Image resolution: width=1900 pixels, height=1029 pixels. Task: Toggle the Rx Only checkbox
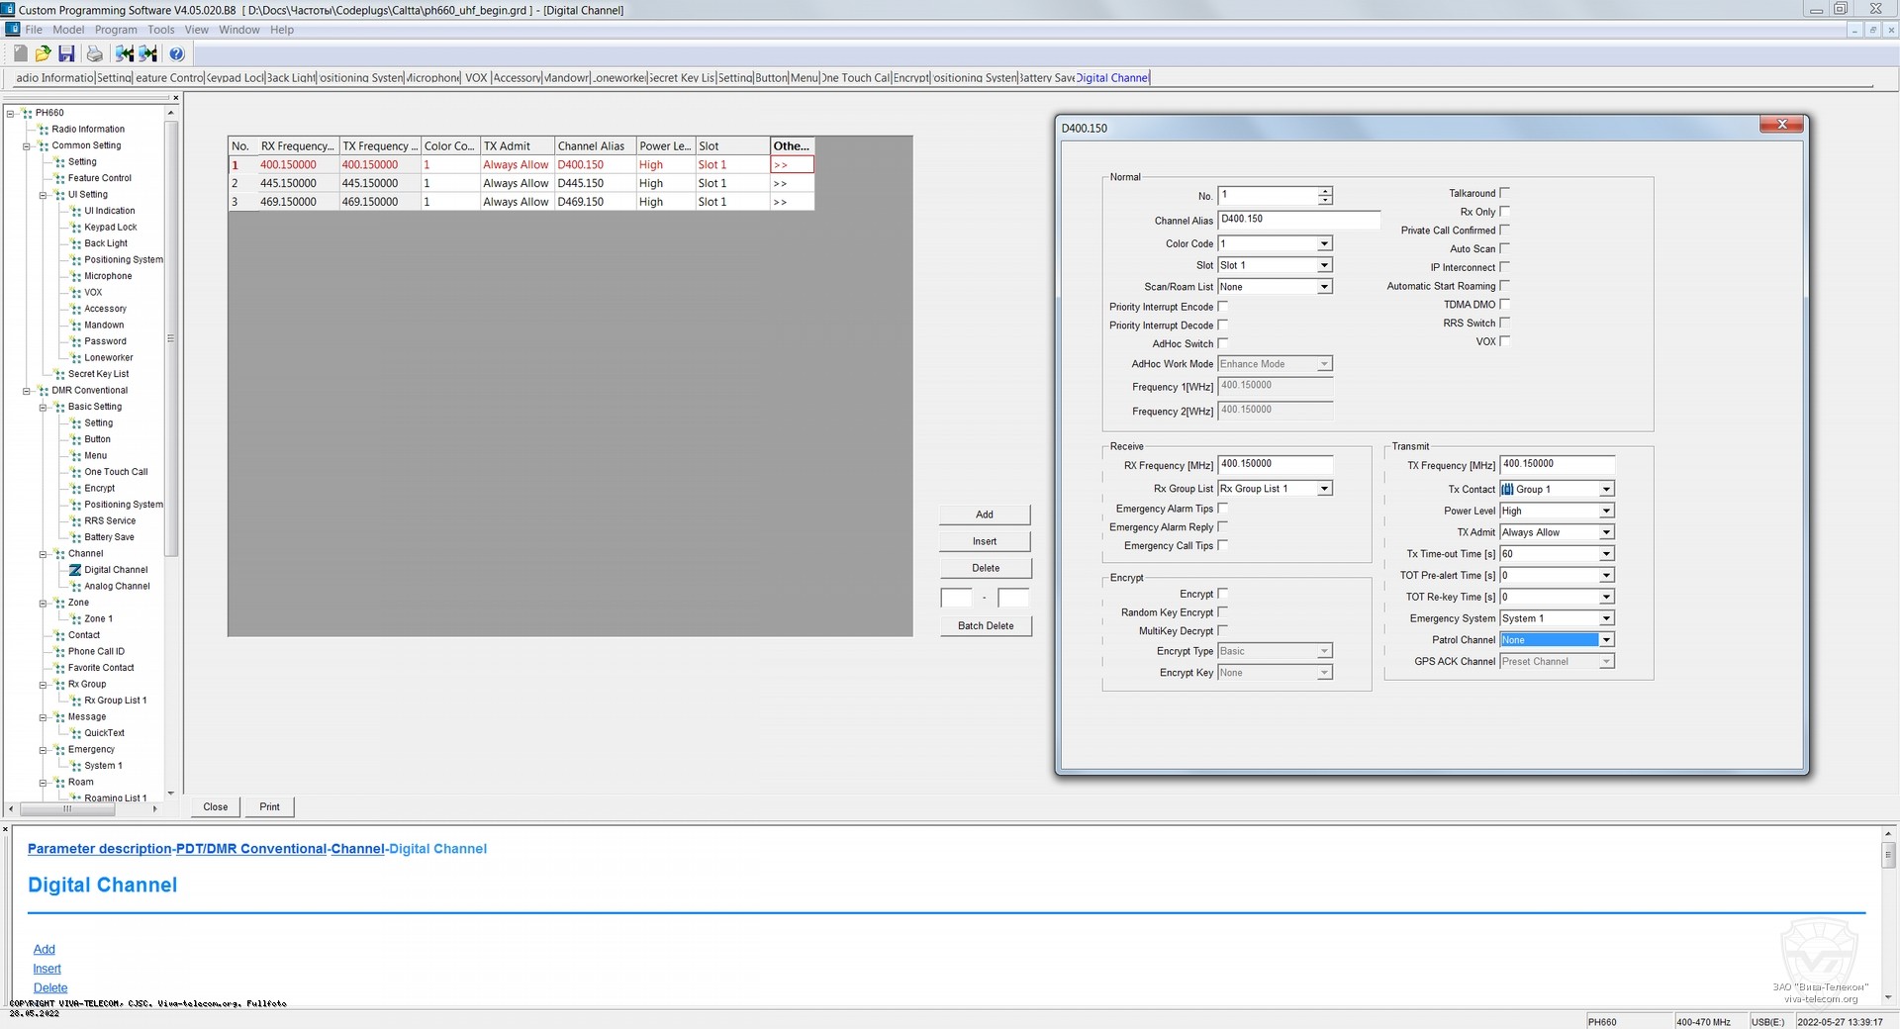point(1504,212)
